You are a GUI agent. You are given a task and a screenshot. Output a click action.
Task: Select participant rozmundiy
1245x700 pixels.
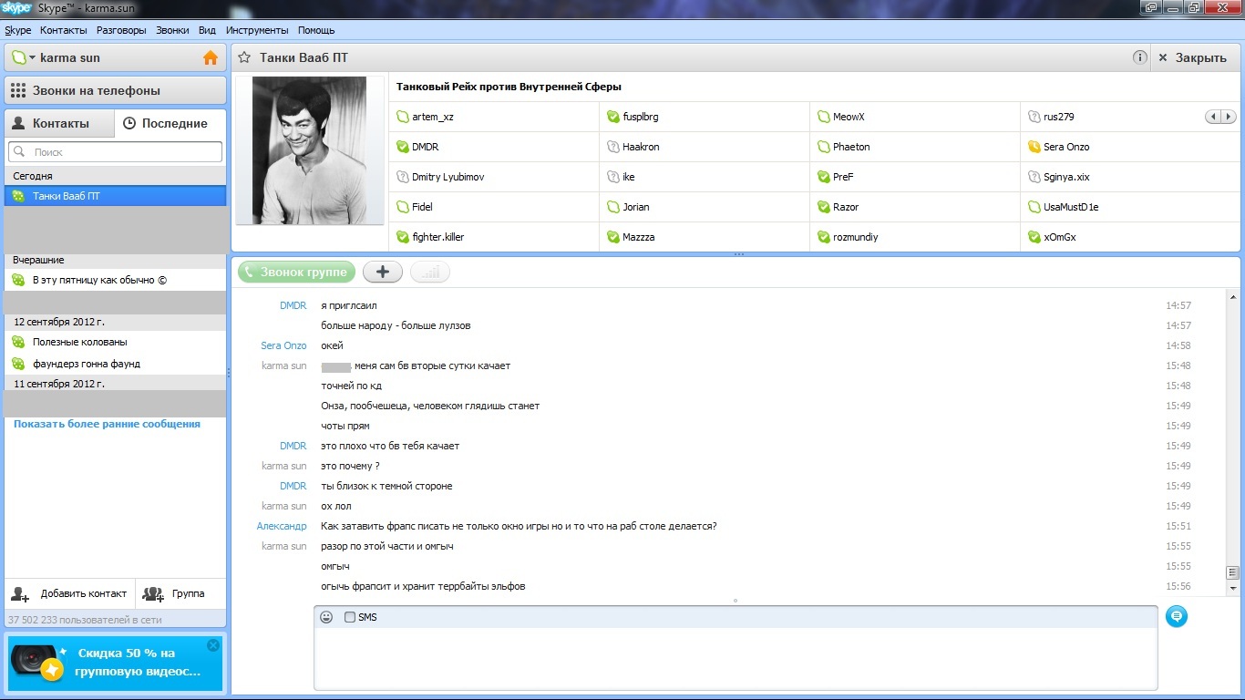coord(856,237)
